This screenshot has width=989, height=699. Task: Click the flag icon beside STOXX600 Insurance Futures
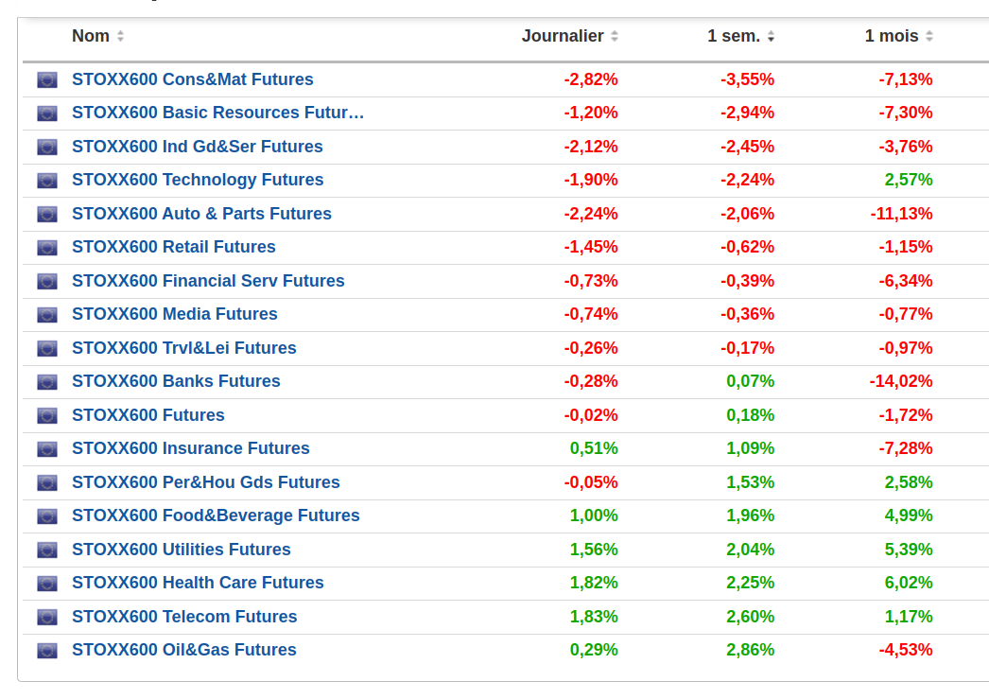tap(47, 449)
